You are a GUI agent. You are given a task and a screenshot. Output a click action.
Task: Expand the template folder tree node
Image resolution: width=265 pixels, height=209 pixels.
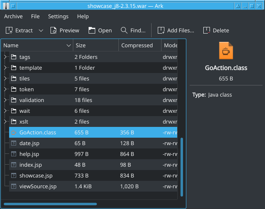click(x=5, y=68)
